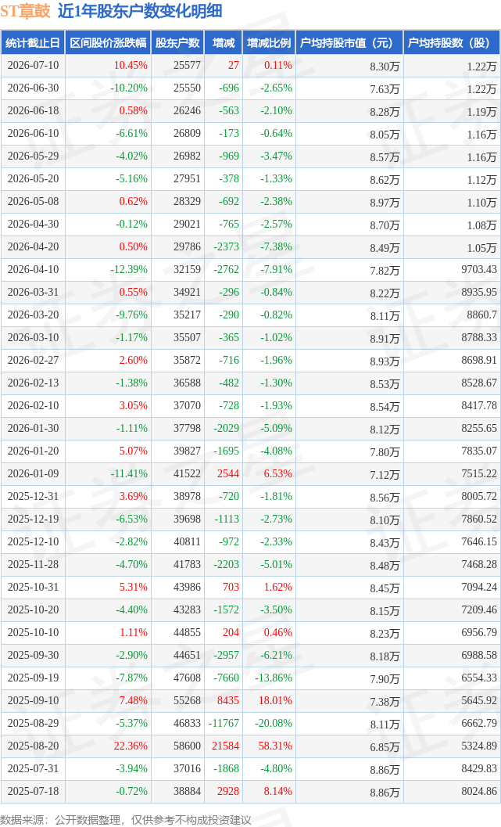Select the 2026-07-10 date cell
This screenshot has height=827, width=501.
click(x=33, y=66)
